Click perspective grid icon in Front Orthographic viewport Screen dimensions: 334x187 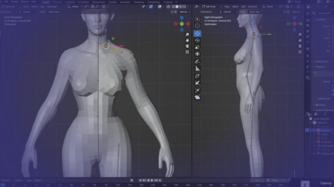(187, 52)
